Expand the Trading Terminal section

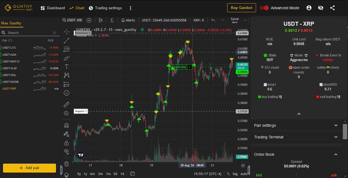tap(296, 137)
